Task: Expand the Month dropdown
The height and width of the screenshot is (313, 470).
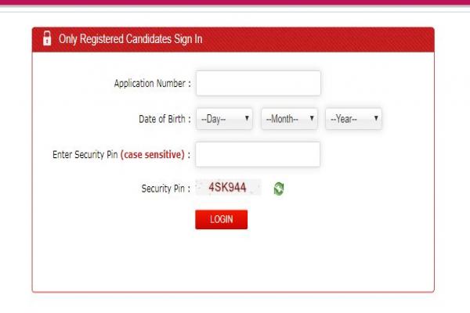Action: [289, 119]
